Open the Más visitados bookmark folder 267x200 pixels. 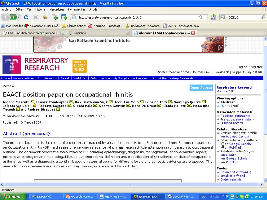point(12,26)
